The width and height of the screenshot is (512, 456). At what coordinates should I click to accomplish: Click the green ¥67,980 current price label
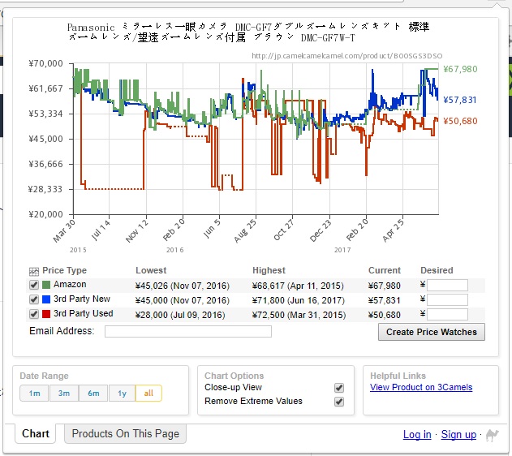[460, 69]
